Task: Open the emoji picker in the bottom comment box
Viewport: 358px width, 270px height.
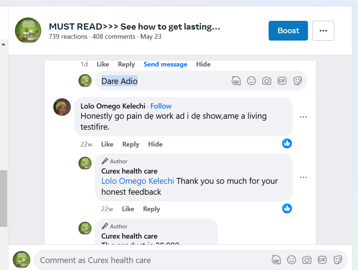Action: [292, 260]
